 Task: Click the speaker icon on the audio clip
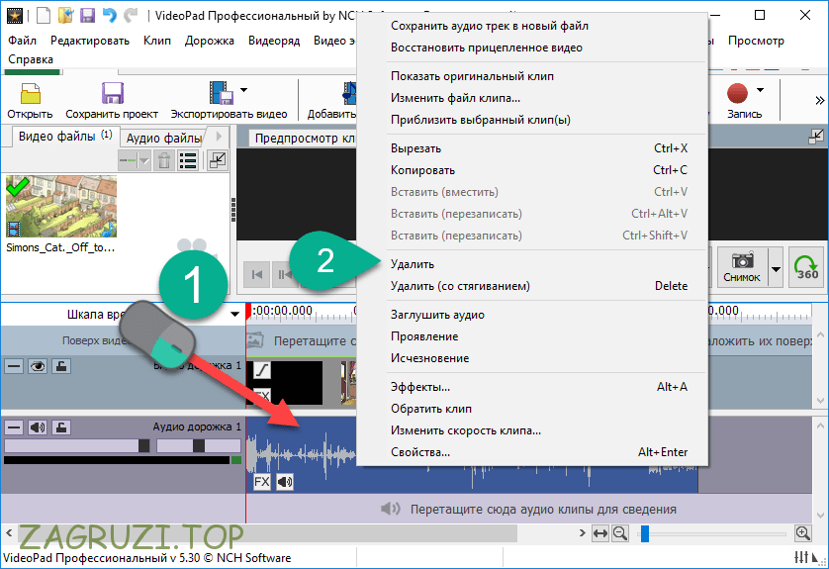(285, 482)
